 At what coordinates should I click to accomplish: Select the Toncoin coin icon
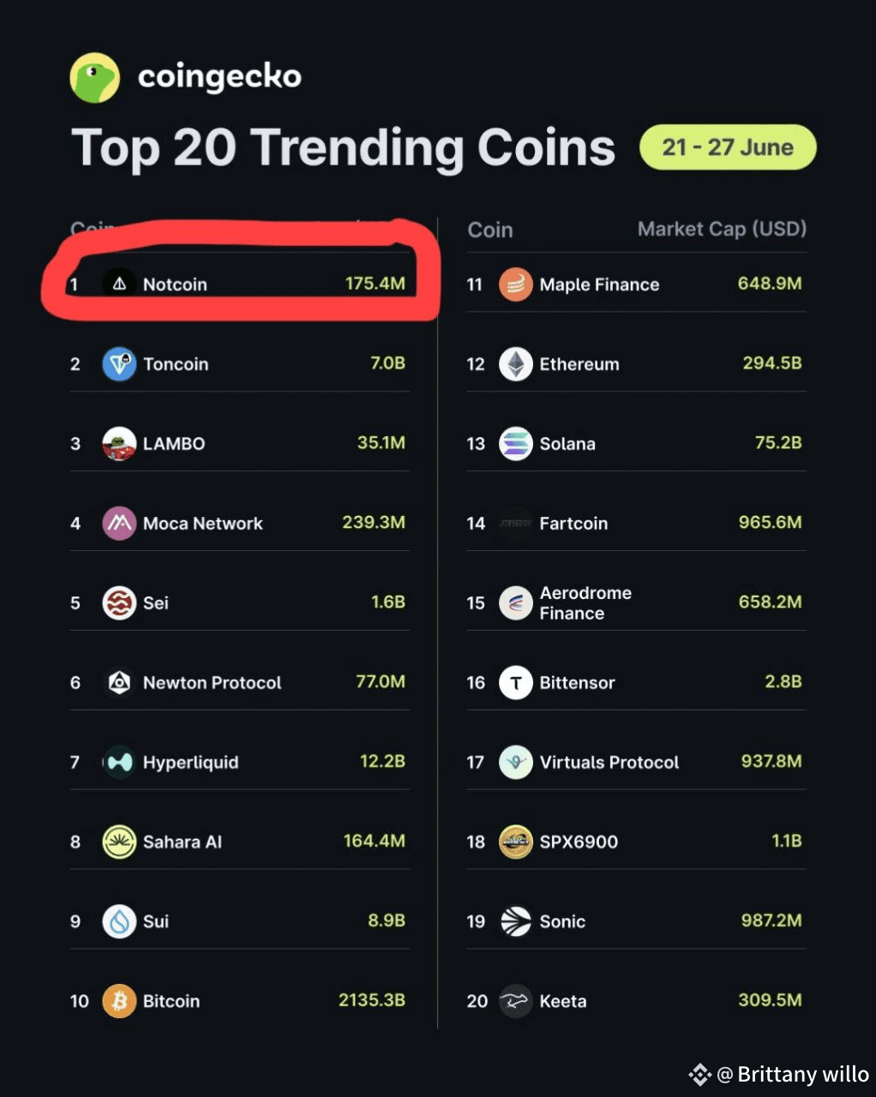(119, 364)
